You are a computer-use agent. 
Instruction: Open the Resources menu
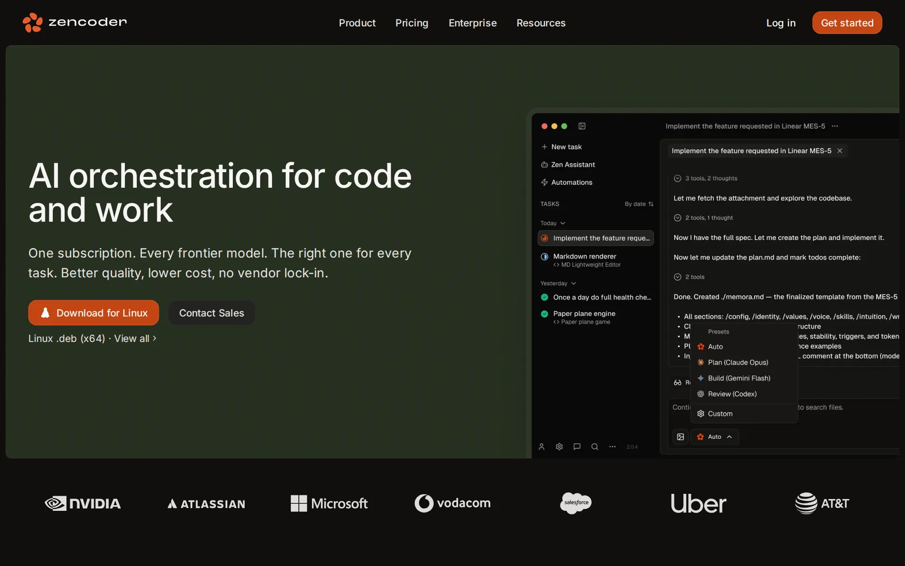coord(541,23)
